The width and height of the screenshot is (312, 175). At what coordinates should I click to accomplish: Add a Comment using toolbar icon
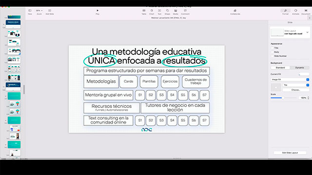click(185, 12)
